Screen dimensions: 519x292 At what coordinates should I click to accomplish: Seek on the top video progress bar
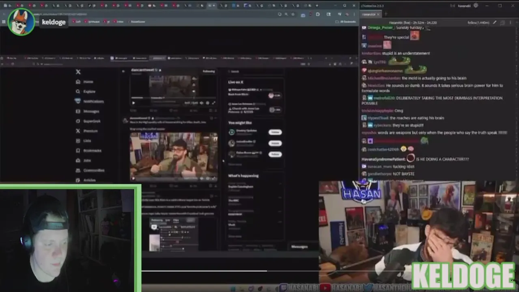[173, 98]
